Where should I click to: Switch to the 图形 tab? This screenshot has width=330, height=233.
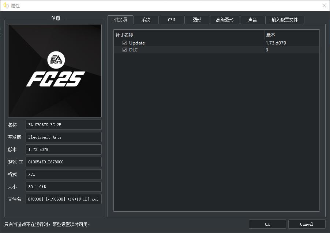tap(197, 20)
